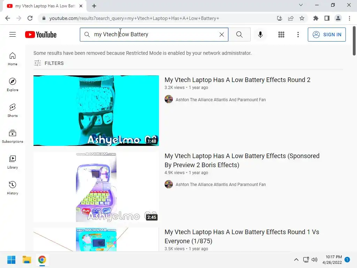Screen dimensions: 357x268
Task: Start voice search with microphone icon
Action: click(x=260, y=35)
